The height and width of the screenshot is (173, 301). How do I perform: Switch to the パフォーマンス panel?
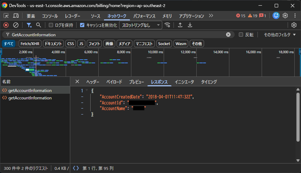tap(144, 16)
